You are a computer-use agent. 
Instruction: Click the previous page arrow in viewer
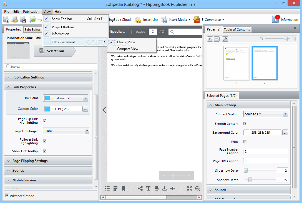tap(104, 110)
